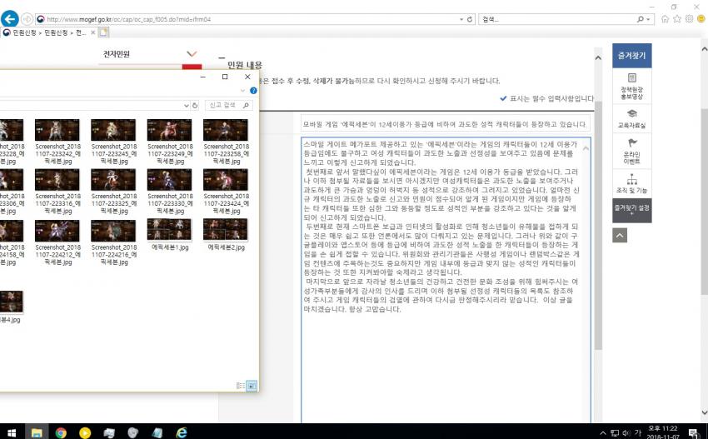The height and width of the screenshot is (439, 708).
Task: Select the 에픽세븐1.jpg file
Action: point(169,235)
